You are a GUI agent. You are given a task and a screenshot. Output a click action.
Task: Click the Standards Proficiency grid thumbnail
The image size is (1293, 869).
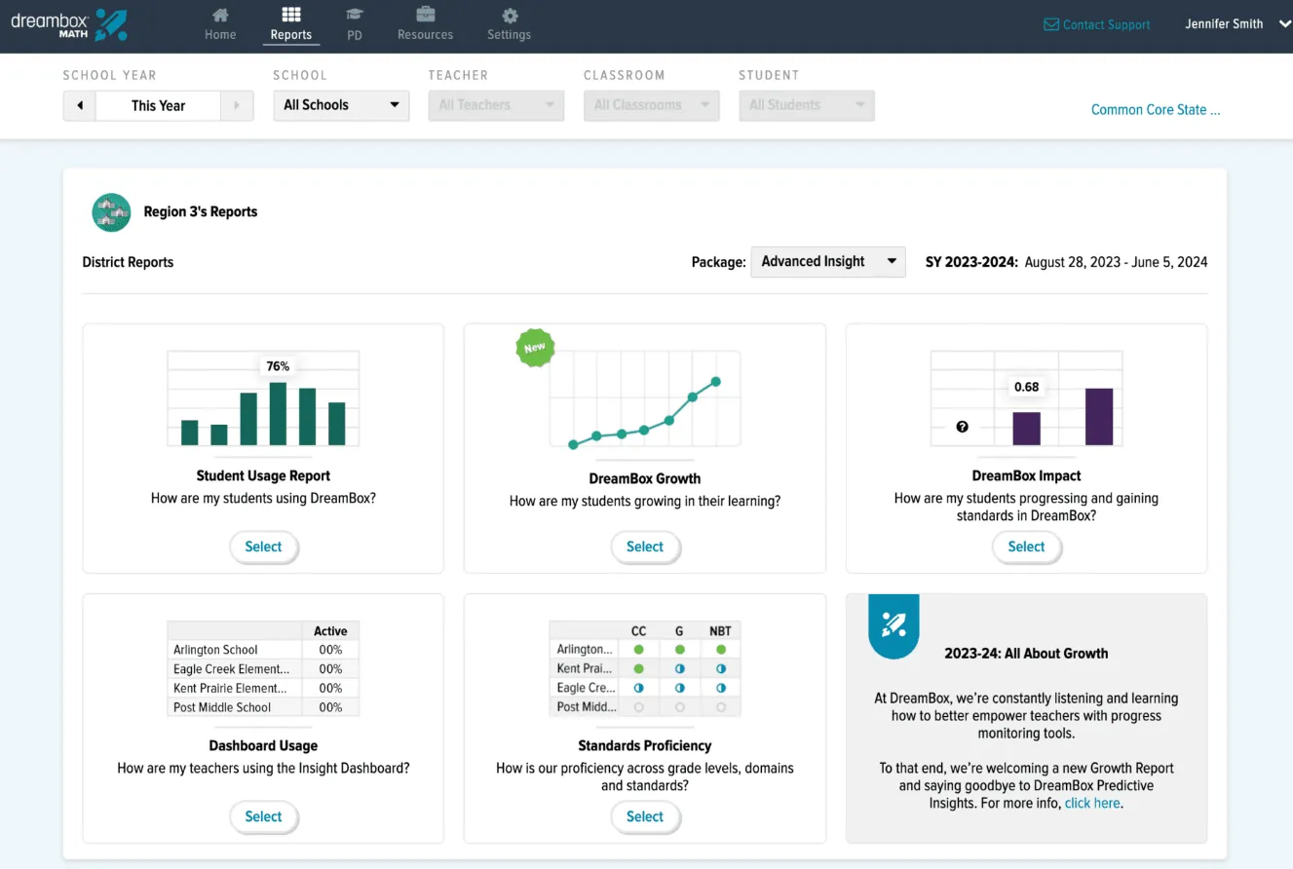pos(645,669)
